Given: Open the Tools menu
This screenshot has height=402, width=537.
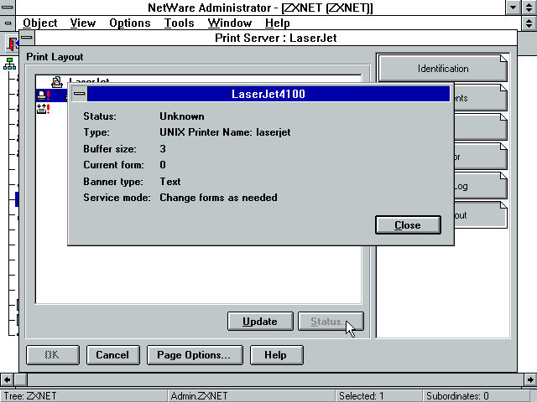Looking at the screenshot, I should point(179,23).
